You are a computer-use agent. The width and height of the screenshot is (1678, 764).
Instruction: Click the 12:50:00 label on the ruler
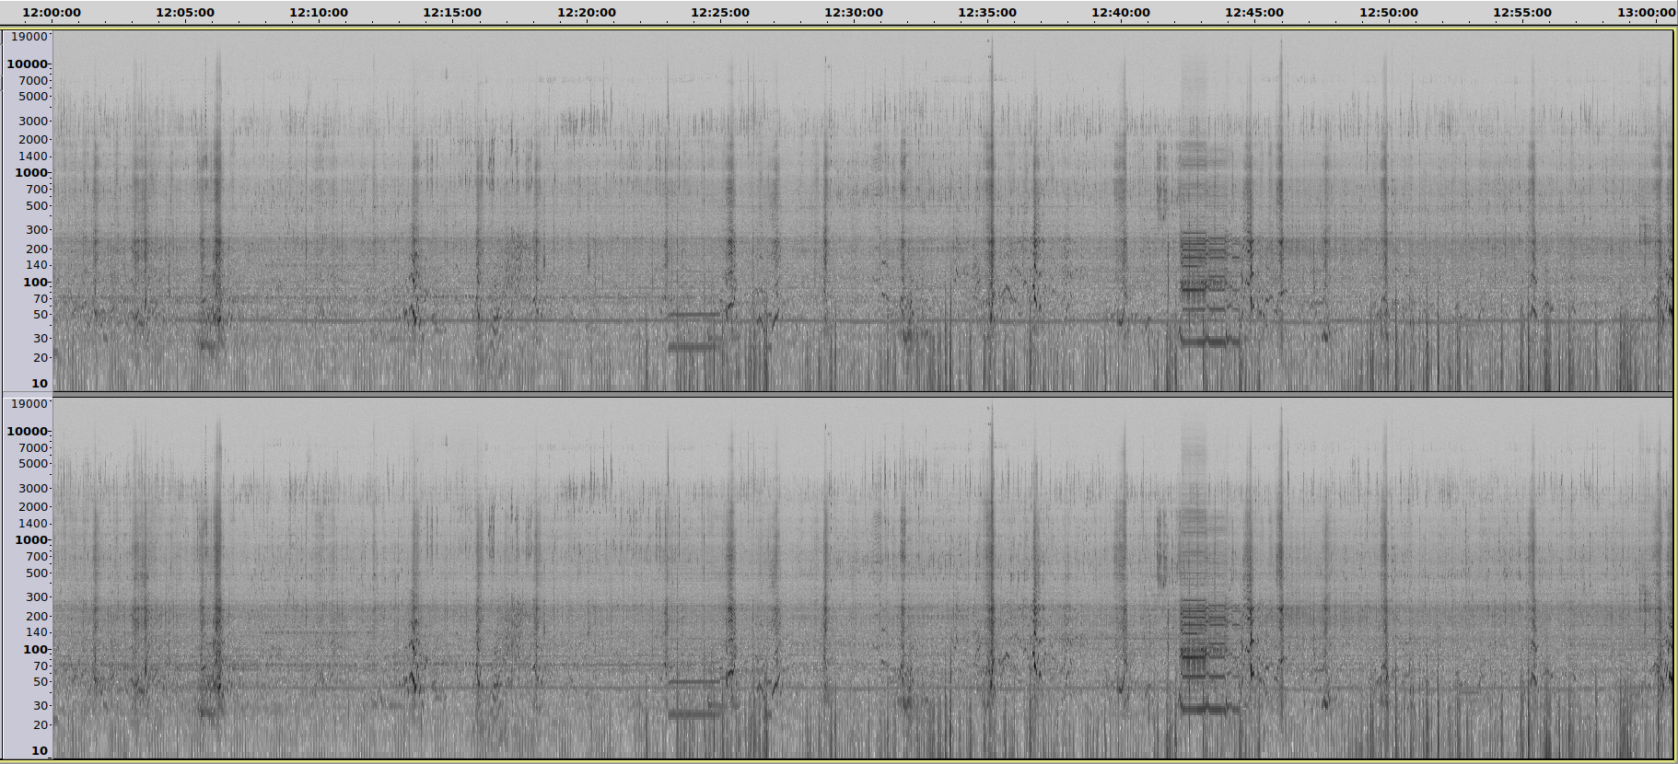pyautogui.click(x=1389, y=13)
